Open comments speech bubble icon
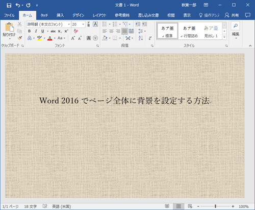This screenshot has width=255, height=210. 248,15
